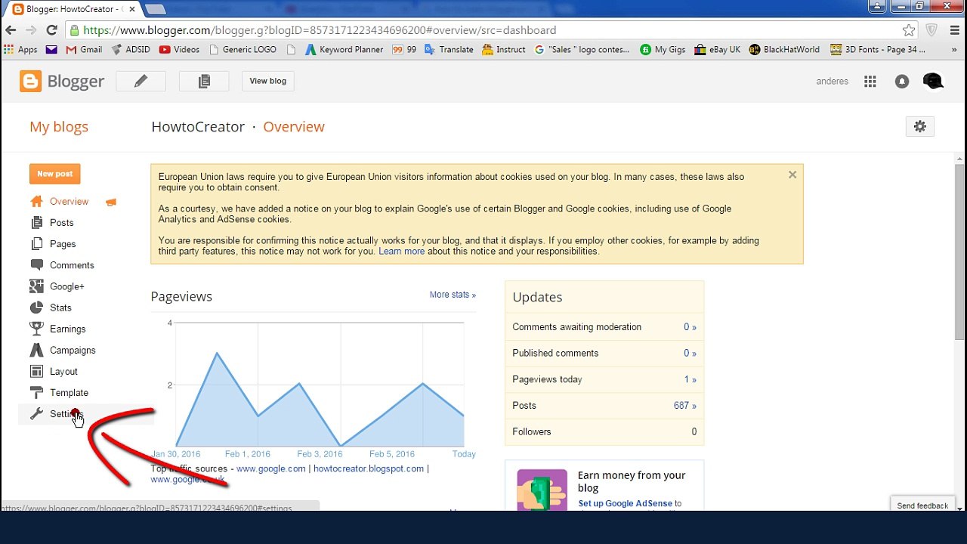Open the Posts 687 link
The height and width of the screenshot is (544, 967).
point(684,406)
